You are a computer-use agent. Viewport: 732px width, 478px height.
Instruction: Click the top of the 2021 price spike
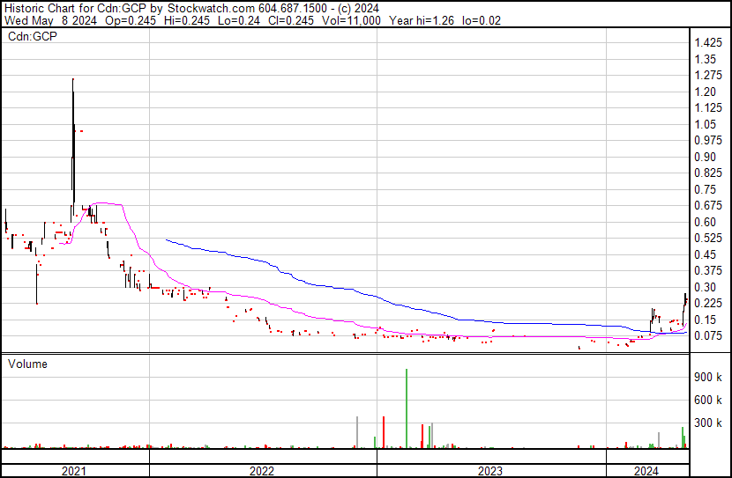click(x=72, y=80)
